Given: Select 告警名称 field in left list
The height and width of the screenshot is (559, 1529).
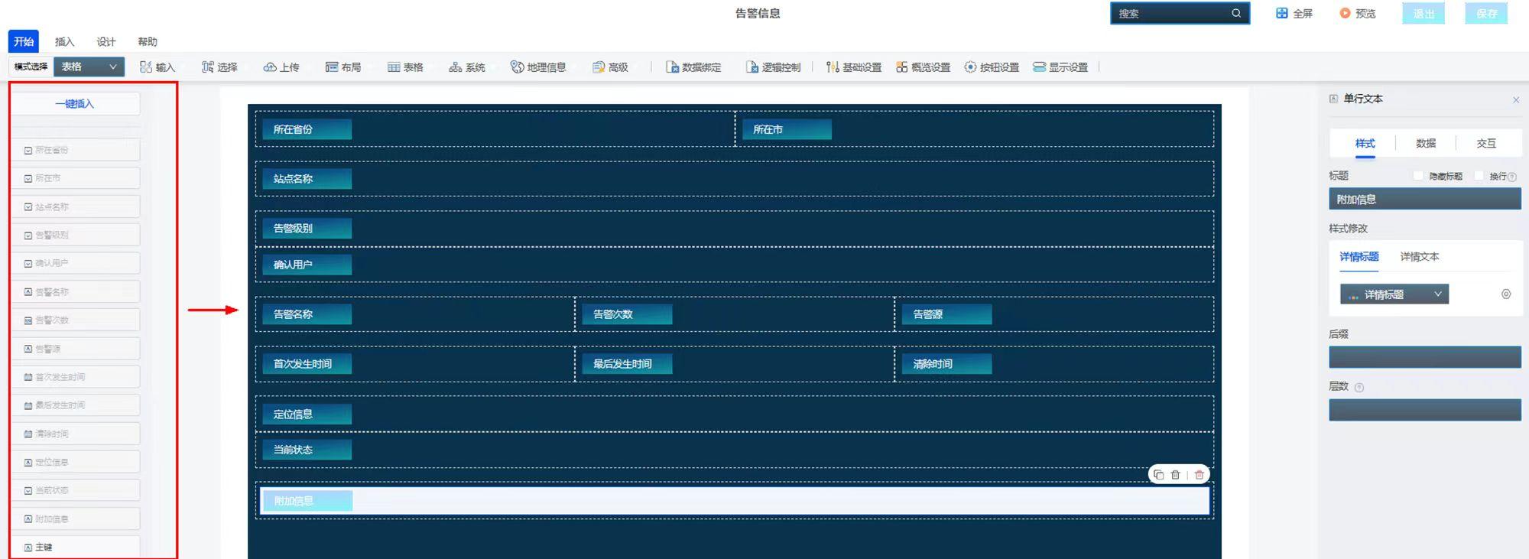Looking at the screenshot, I should tap(75, 291).
